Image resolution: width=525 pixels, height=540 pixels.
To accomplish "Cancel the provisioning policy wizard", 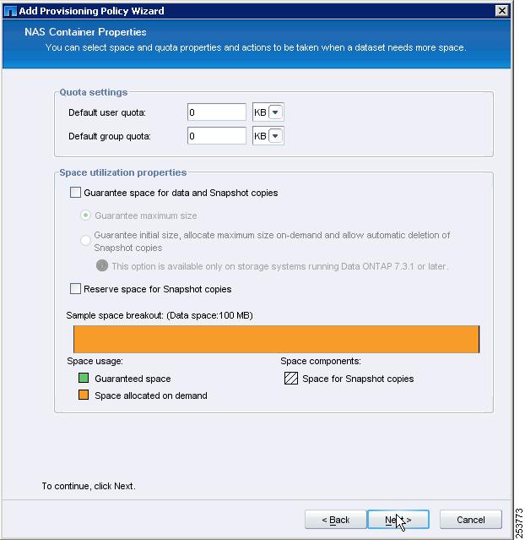I will [471, 520].
